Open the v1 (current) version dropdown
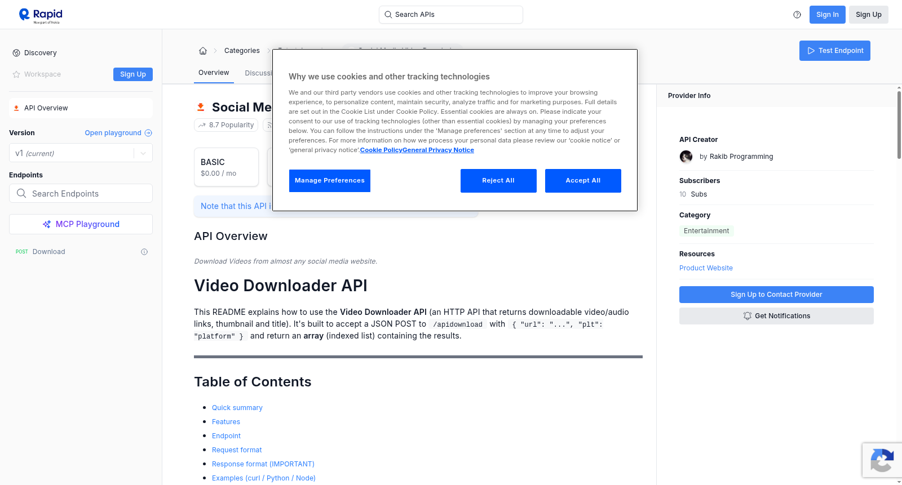This screenshot has height=485, width=902. tap(81, 153)
